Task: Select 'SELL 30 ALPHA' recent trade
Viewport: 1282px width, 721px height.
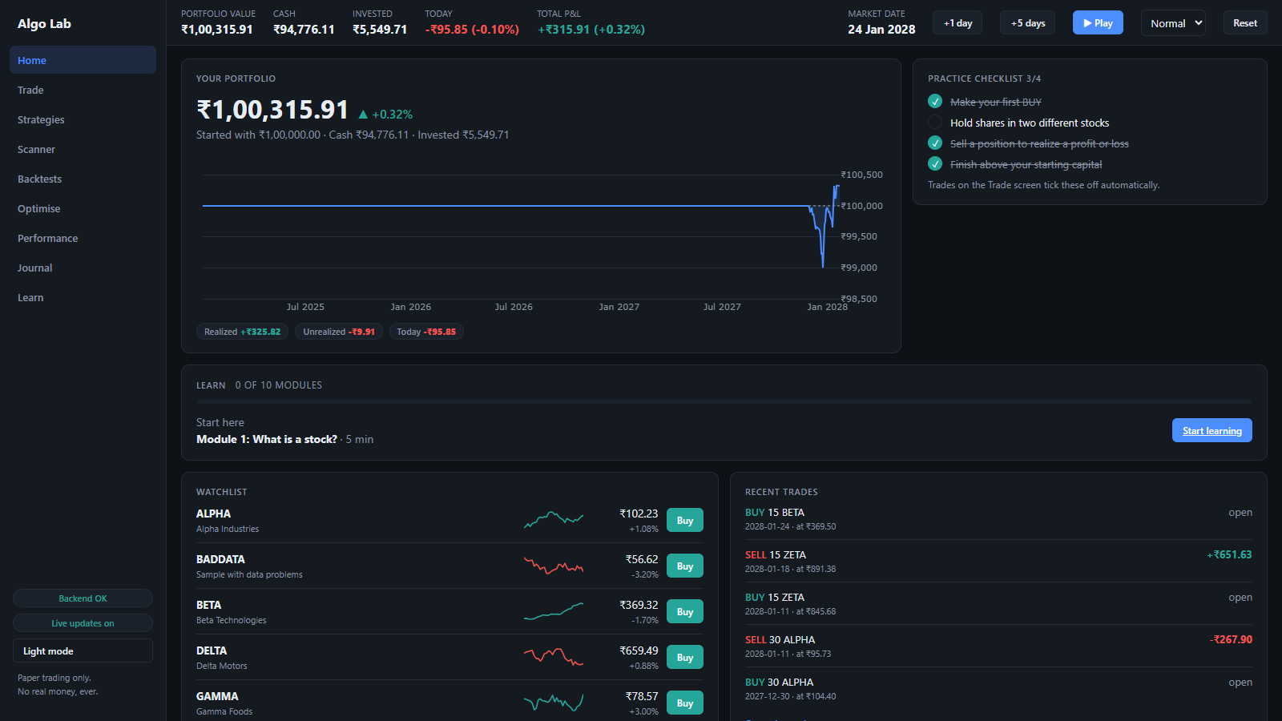Action: coord(998,646)
